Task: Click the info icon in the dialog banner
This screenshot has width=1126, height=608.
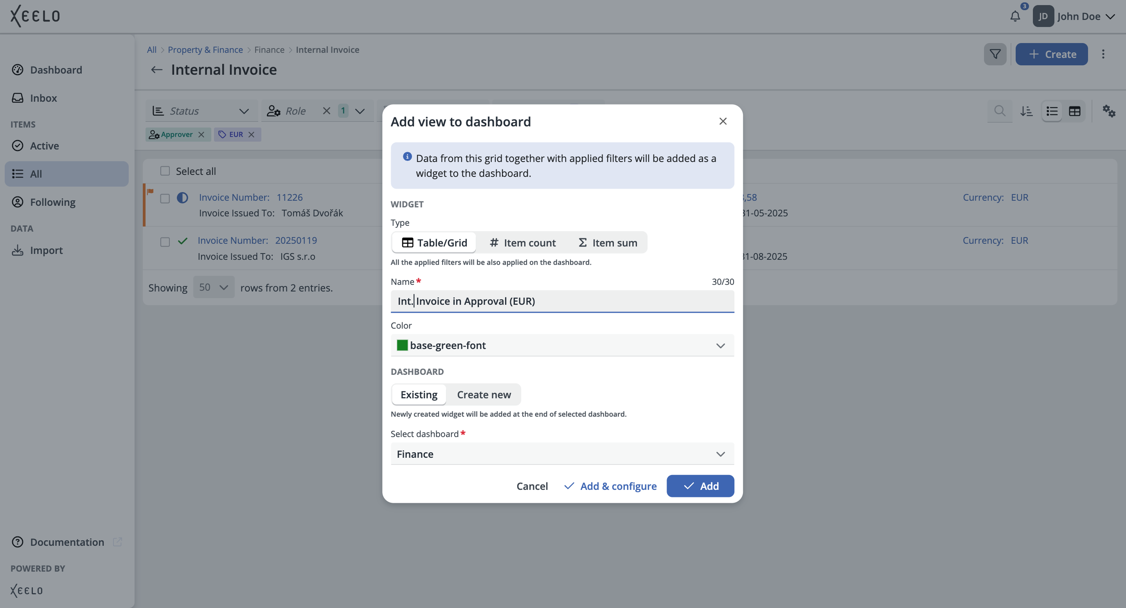Action: tap(407, 156)
